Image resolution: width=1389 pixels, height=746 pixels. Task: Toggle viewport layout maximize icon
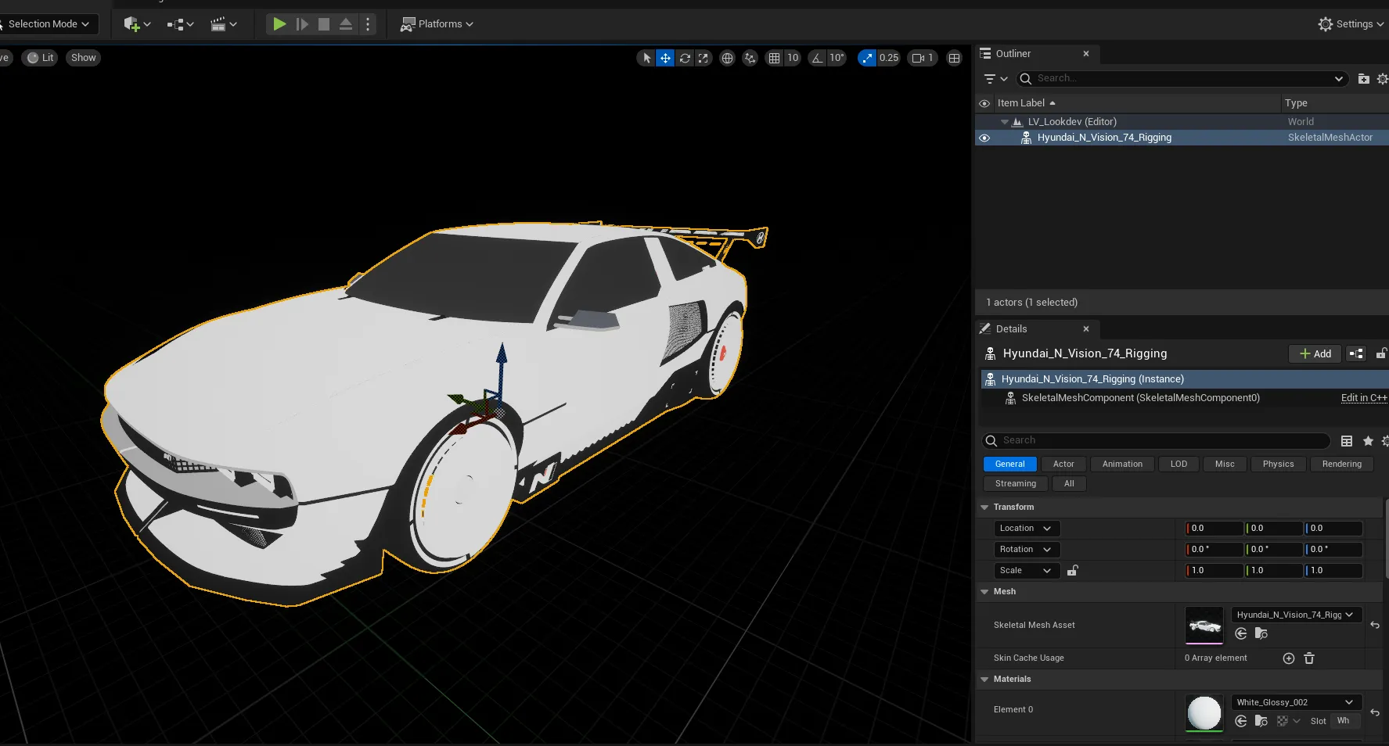954,58
